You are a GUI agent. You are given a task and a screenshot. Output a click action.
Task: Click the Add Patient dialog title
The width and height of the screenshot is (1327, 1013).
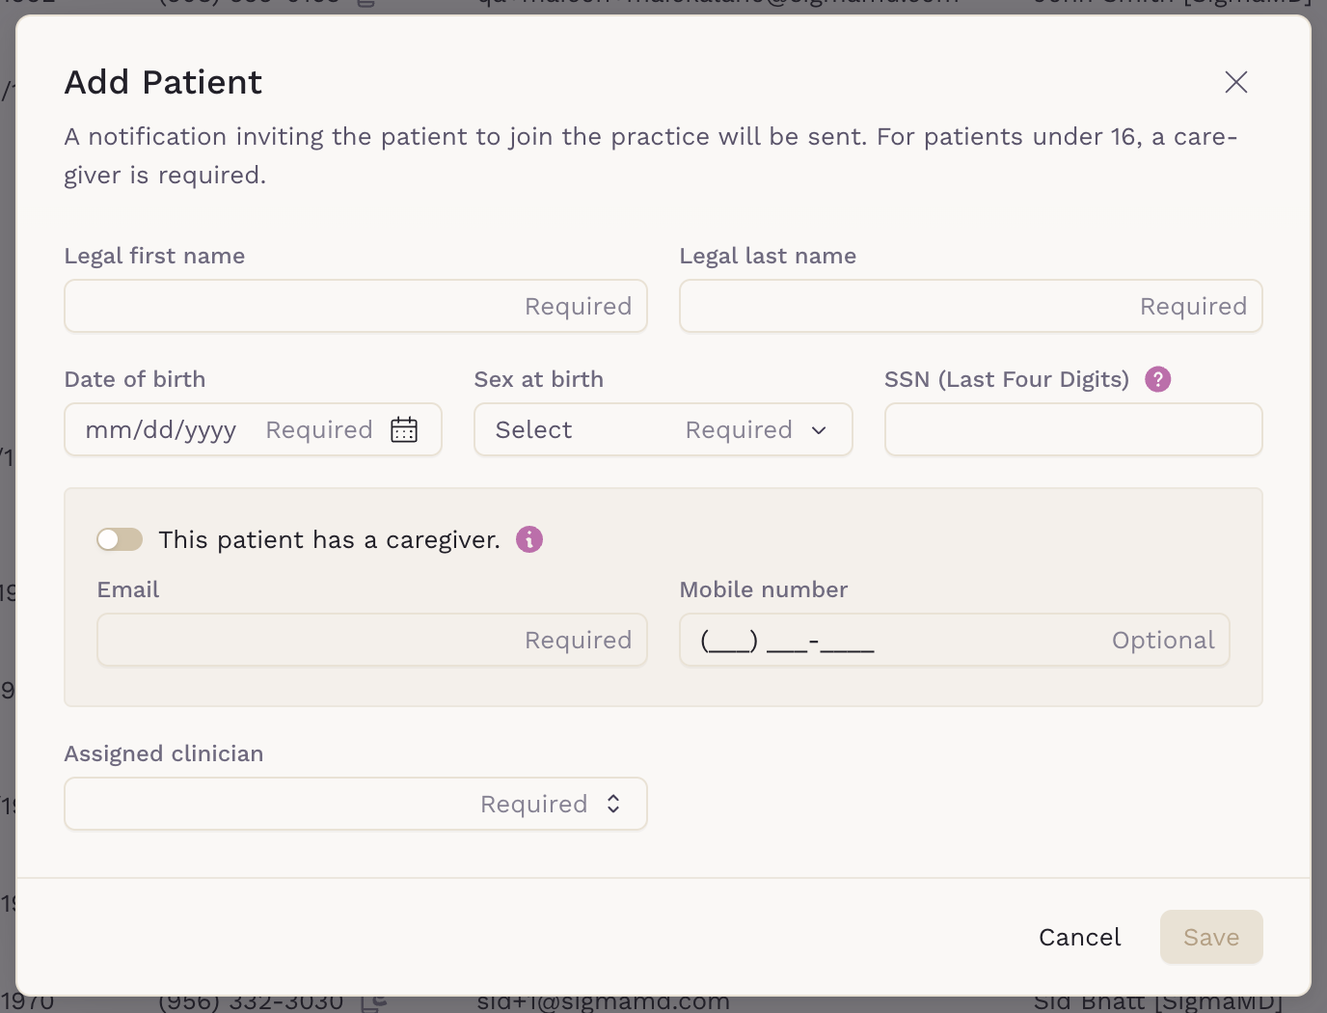[x=163, y=82]
